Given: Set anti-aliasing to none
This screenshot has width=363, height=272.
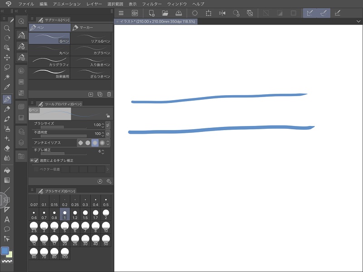Looking at the screenshot, I should (x=81, y=143).
